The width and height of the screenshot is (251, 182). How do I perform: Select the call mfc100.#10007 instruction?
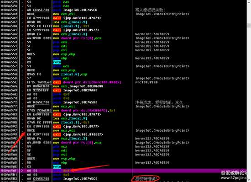78,134
